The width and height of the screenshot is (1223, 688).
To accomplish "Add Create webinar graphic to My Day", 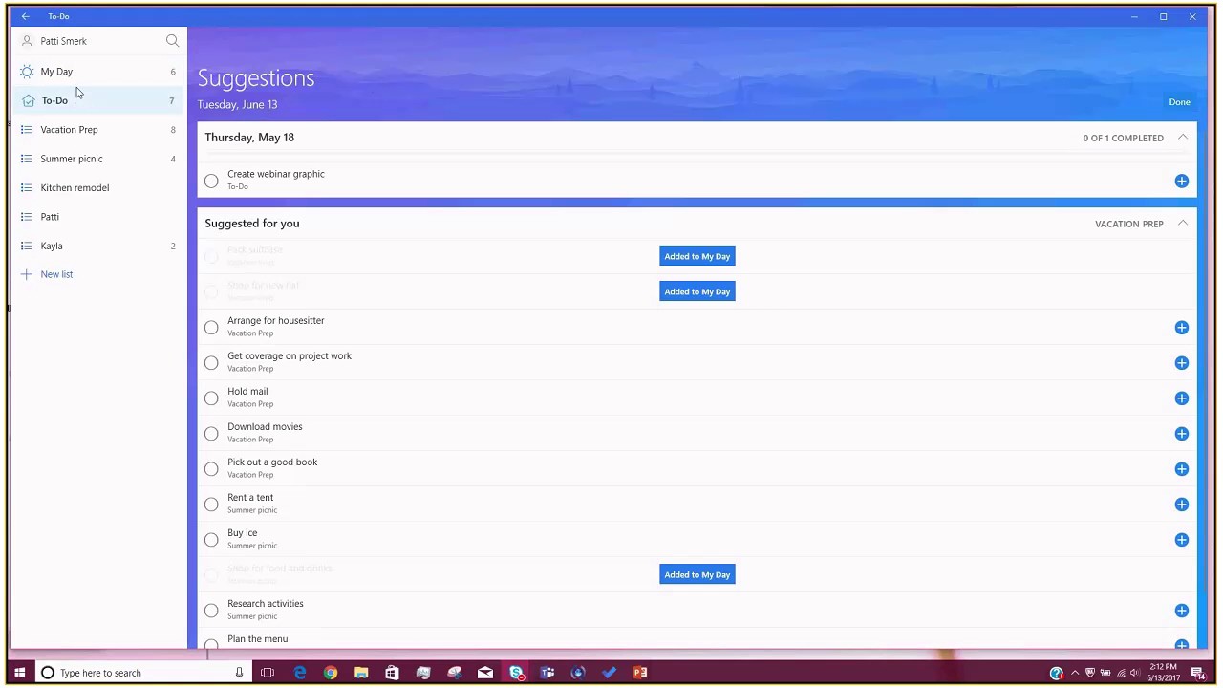I will point(1181,181).
